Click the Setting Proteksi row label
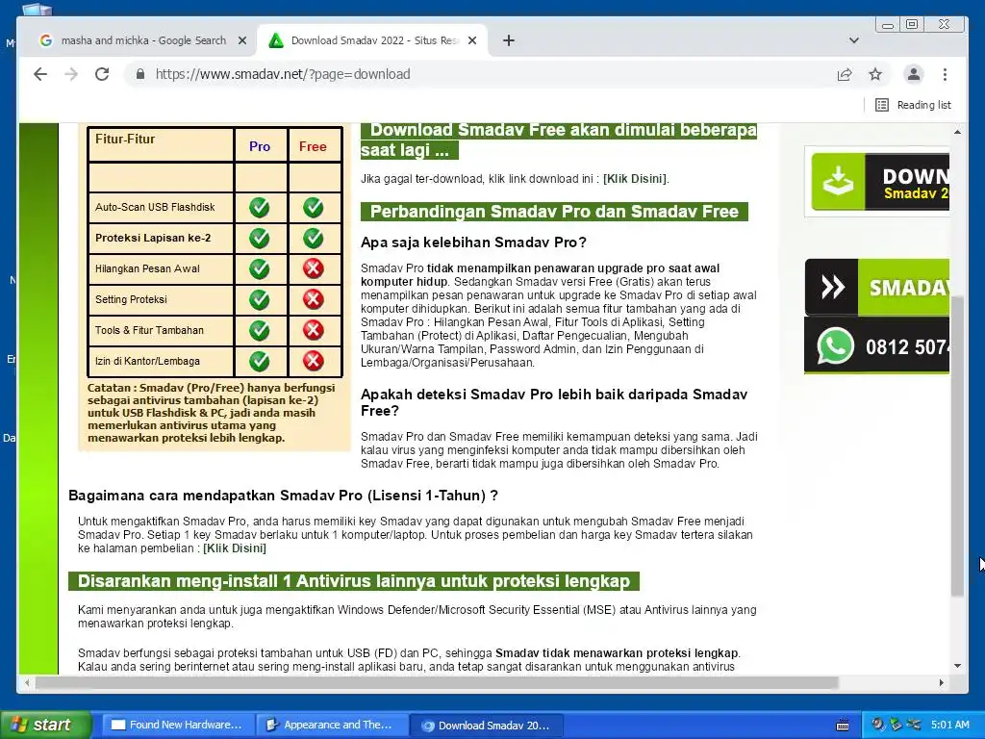Image resolution: width=985 pixels, height=739 pixels. [x=131, y=300]
